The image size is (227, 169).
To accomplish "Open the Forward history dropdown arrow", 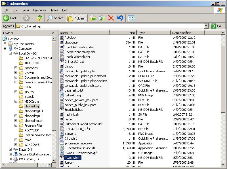I will [x=33, y=18].
